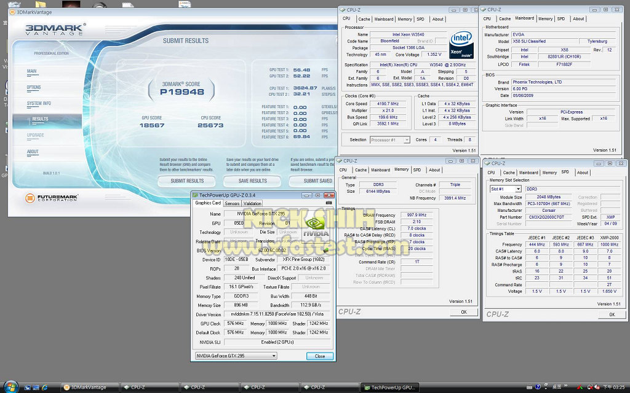630x393 pixels.
Task: Click the BIOS save chip icon in GPU-Z
Action: tap(325, 251)
